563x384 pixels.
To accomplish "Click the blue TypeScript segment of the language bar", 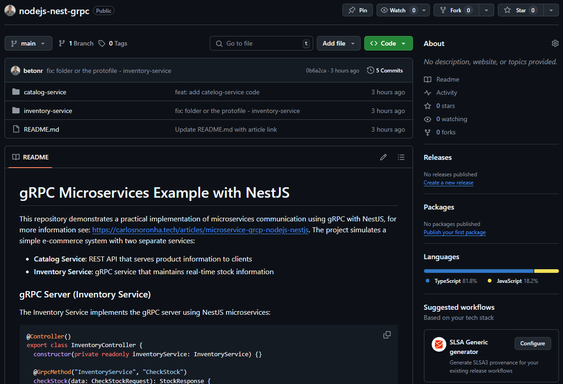I will point(479,271).
